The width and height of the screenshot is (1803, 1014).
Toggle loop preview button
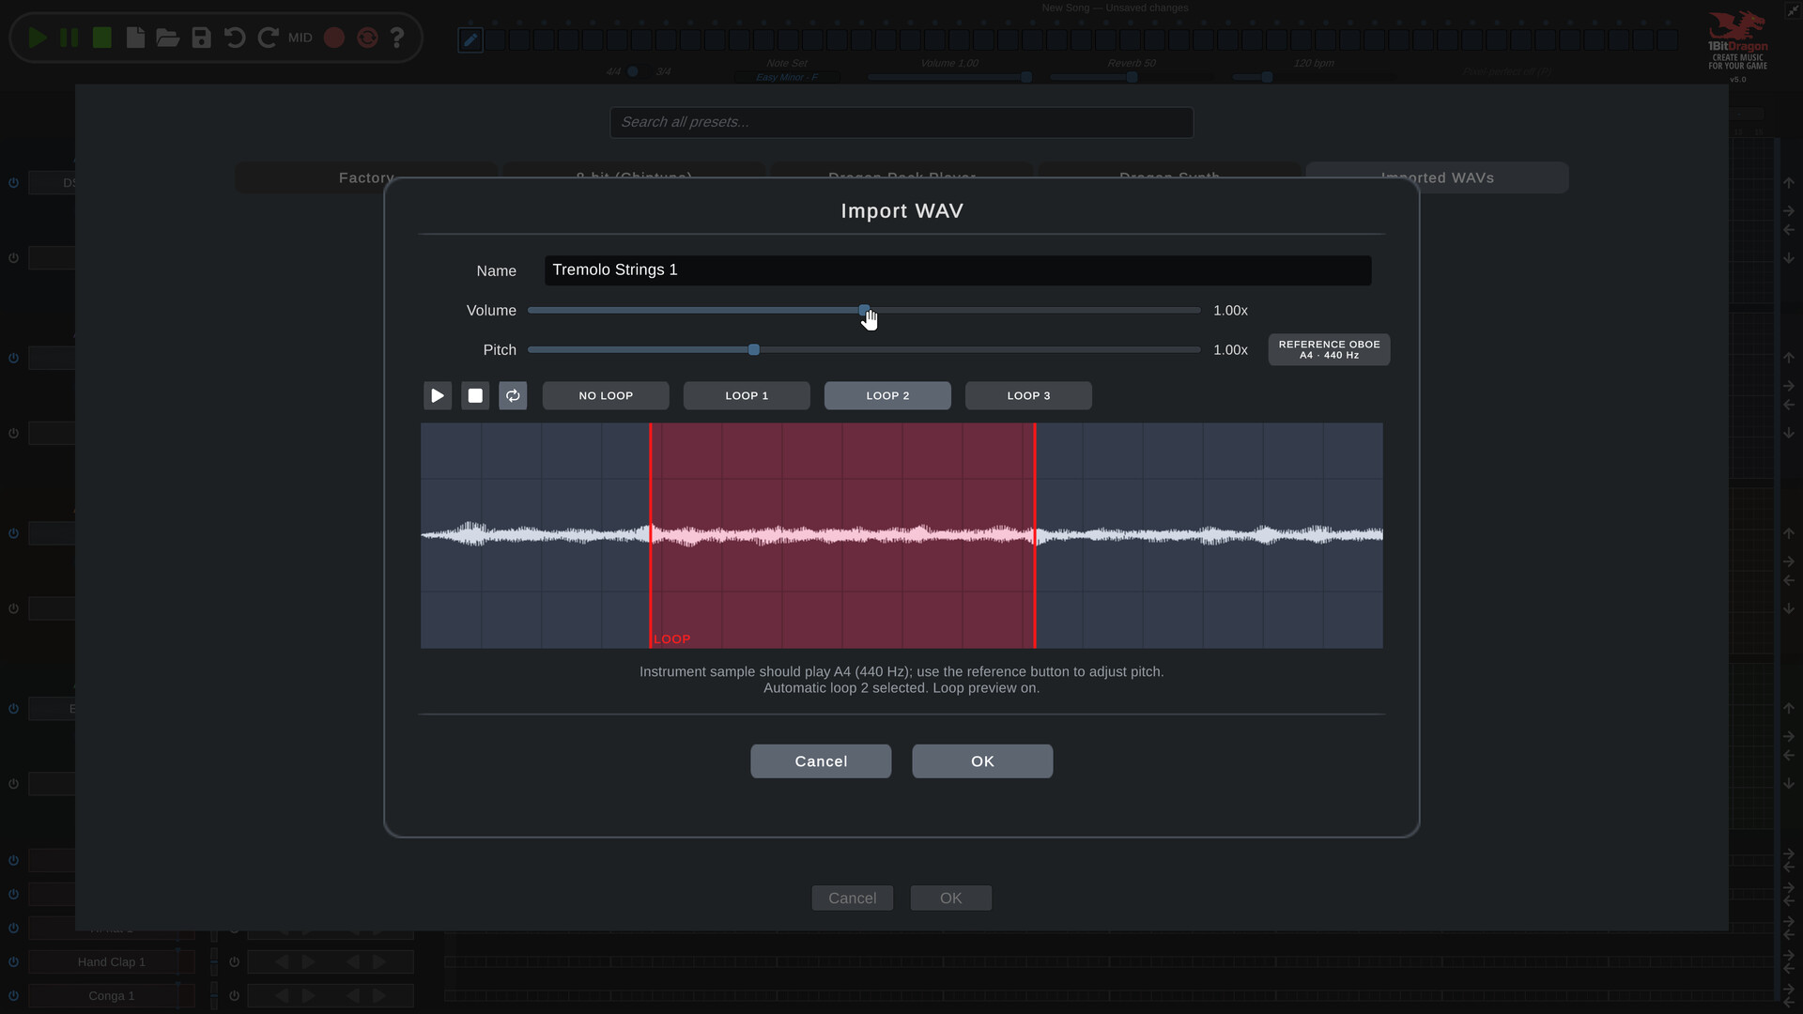(513, 395)
